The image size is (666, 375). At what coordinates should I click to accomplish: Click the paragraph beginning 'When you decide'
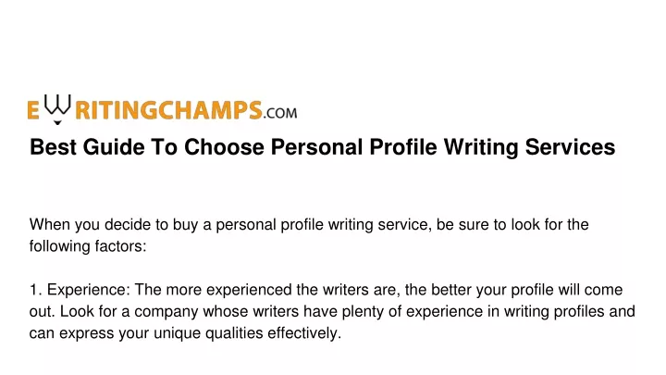(x=309, y=235)
